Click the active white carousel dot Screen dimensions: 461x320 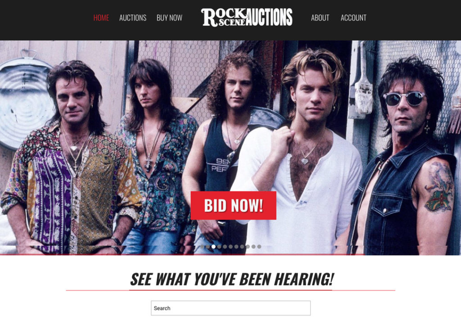213,247
